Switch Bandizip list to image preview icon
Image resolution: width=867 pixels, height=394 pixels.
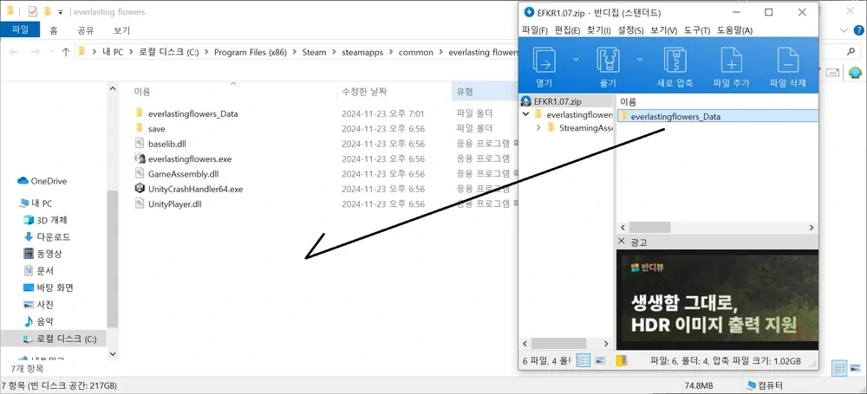[600, 361]
